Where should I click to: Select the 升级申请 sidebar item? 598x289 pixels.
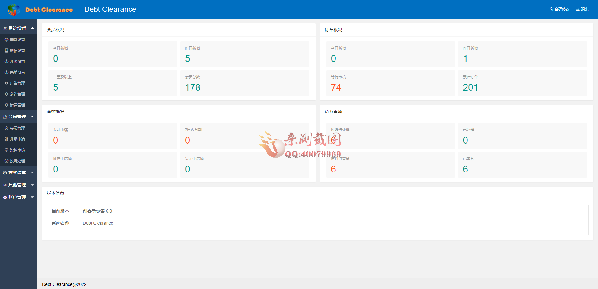18,139
